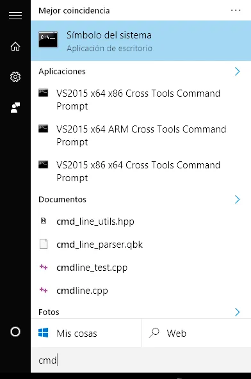
Task: Click the search box containing cmd
Action: [x=141, y=360]
